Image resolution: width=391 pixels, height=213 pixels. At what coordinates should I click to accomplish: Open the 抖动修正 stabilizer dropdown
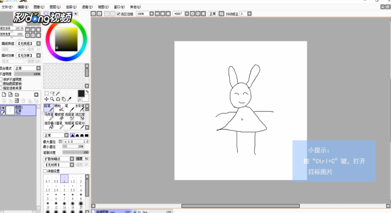coord(250,14)
